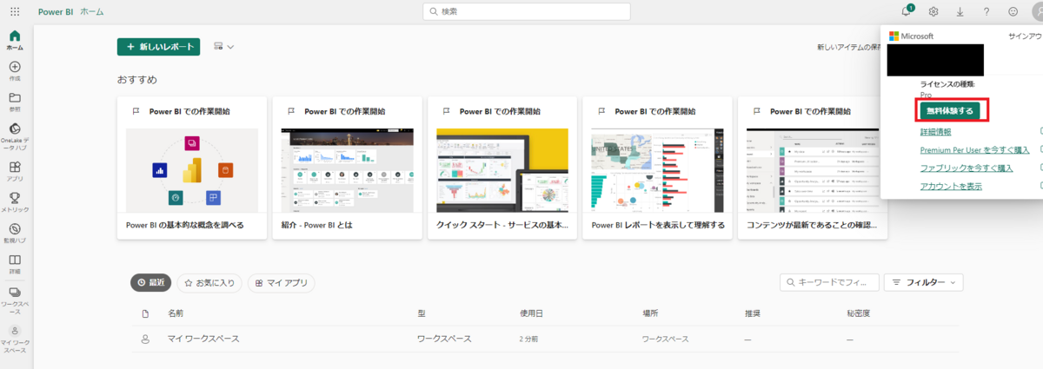
Task: Sort by 名前 column header
Action: 176,313
